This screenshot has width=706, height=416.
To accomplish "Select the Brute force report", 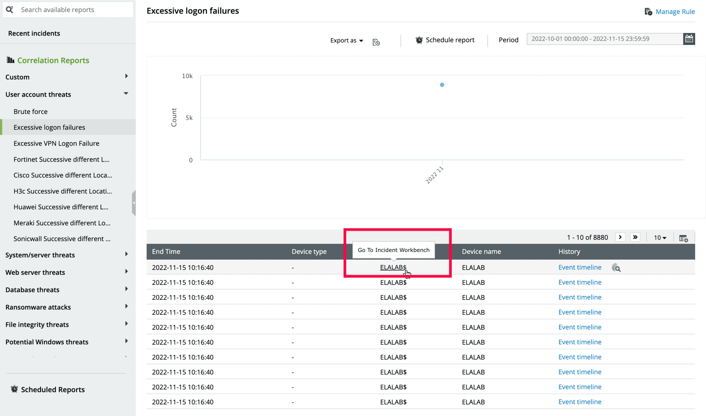I will coord(31,112).
